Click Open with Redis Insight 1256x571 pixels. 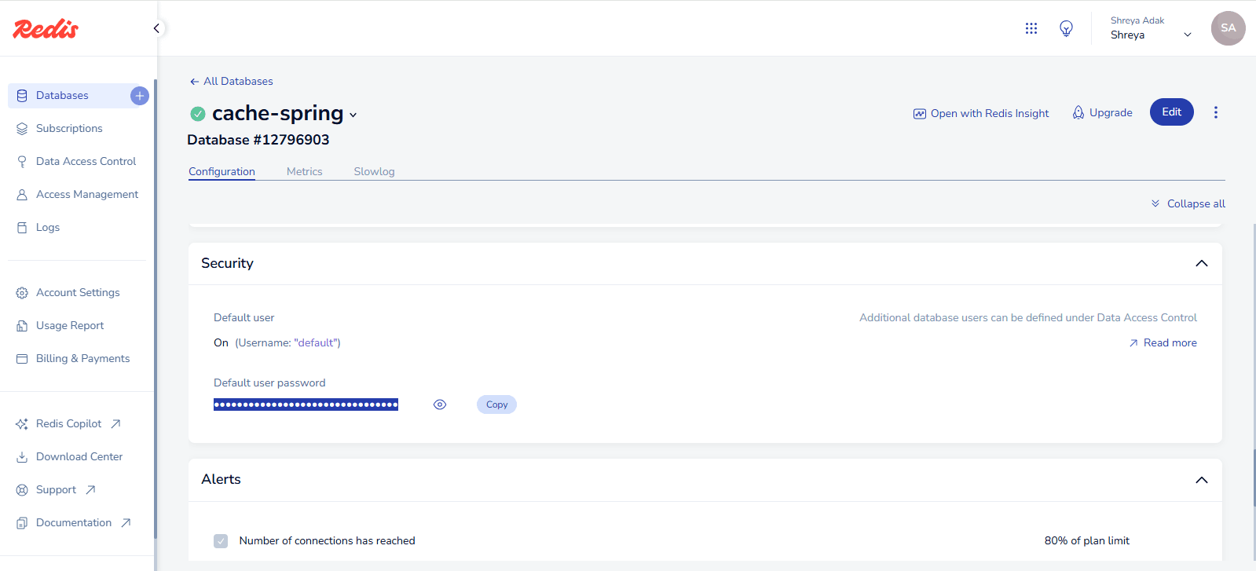(981, 113)
